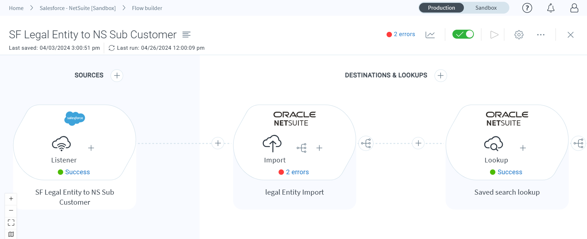Open the user account profile icon
Image resolution: width=587 pixels, height=239 pixels.
click(574, 8)
